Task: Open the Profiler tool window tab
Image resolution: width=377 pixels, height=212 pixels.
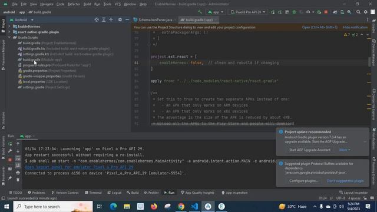Action: [x=151, y=193]
